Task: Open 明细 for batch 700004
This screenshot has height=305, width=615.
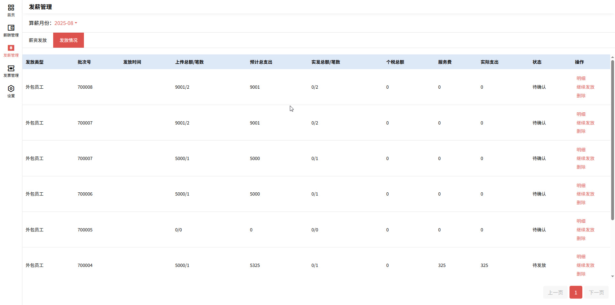Action: (x=580, y=256)
